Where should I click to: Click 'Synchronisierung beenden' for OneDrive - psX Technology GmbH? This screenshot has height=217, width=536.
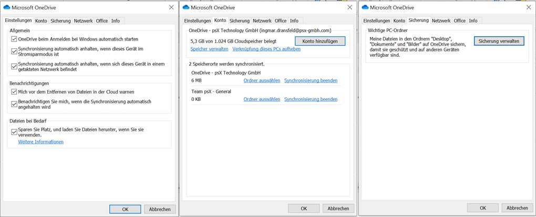tap(311, 80)
